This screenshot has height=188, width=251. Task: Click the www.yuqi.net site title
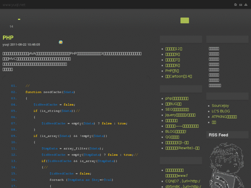click(14, 5)
